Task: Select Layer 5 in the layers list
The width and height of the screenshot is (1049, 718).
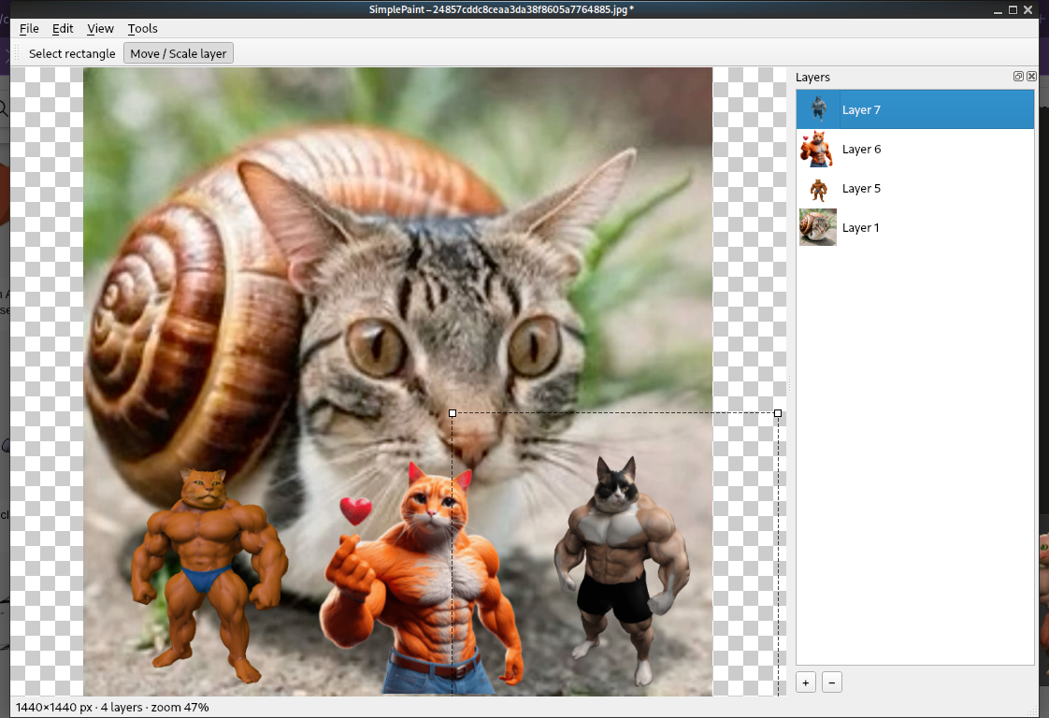Action: (914, 189)
